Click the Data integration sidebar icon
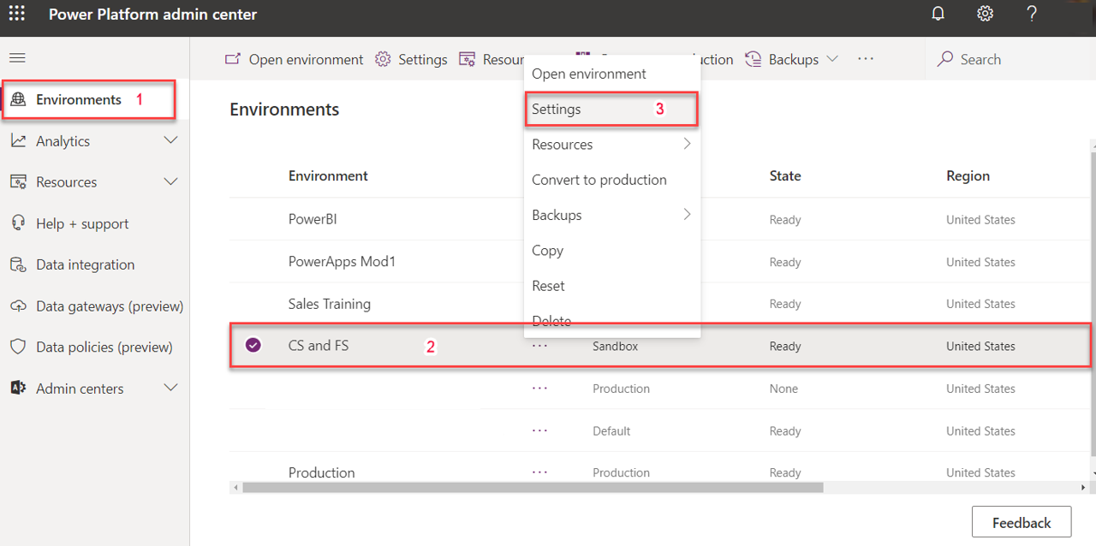 point(18,264)
